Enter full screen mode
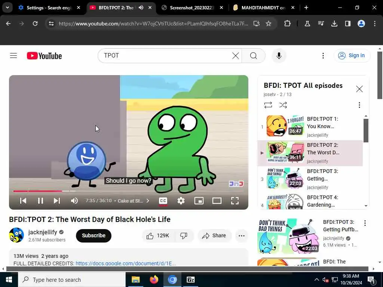This screenshot has width=383, height=287. [235, 201]
